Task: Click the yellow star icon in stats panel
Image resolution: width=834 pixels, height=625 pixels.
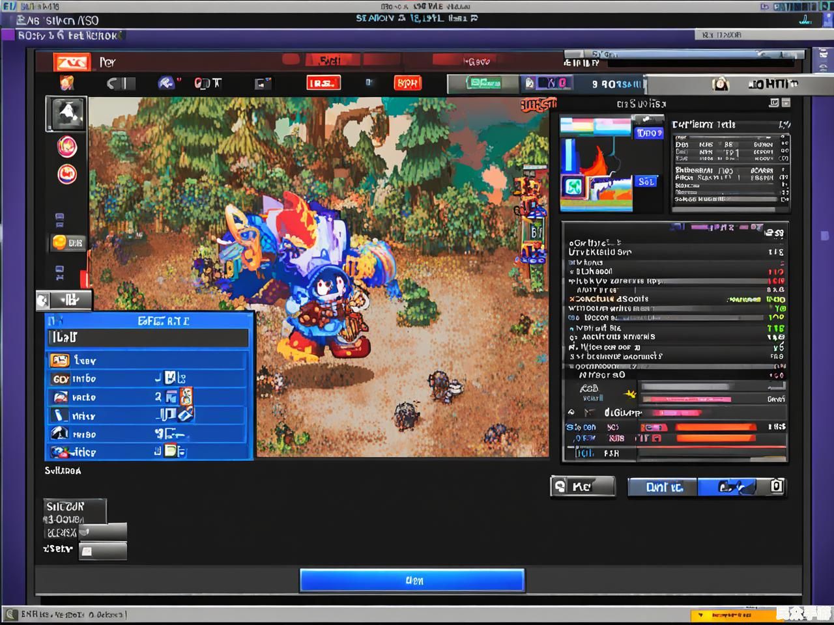Action: click(x=629, y=393)
